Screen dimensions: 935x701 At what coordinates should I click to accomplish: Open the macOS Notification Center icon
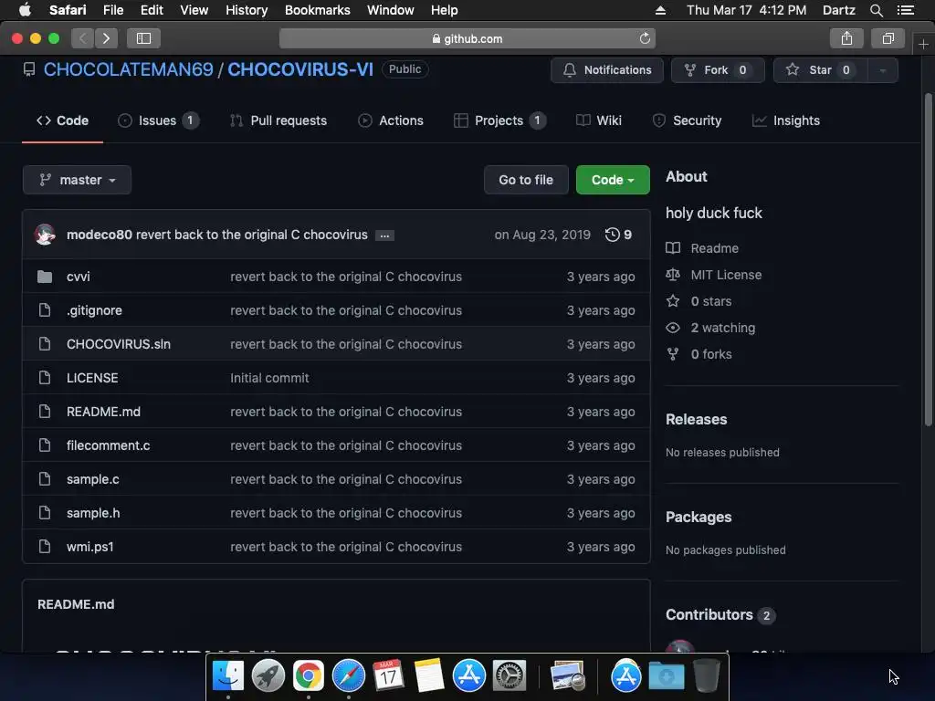[906, 10]
